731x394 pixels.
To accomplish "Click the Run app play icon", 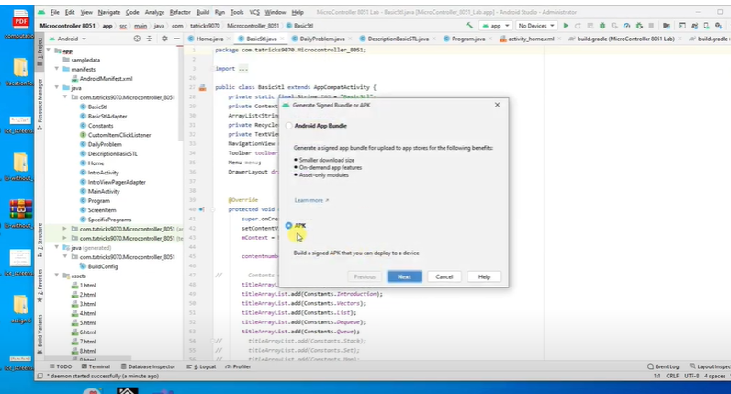I will 566,26.
